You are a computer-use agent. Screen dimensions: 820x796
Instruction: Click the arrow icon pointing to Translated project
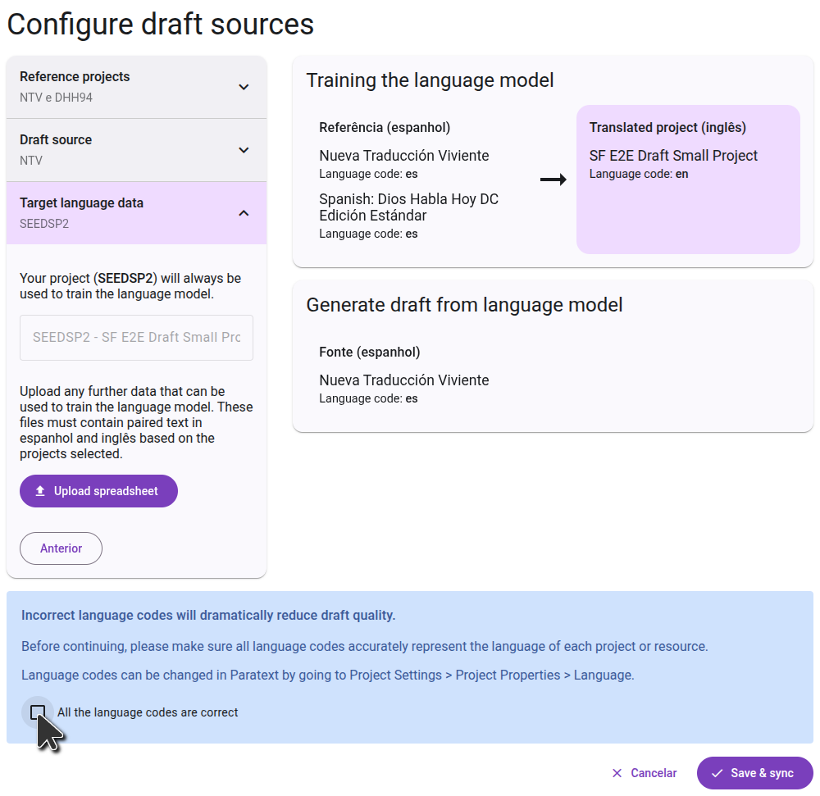pos(553,180)
